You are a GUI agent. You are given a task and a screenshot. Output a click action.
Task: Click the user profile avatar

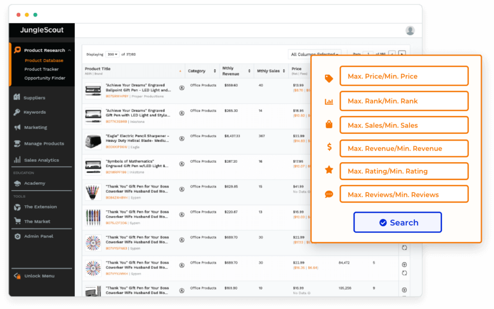410,31
